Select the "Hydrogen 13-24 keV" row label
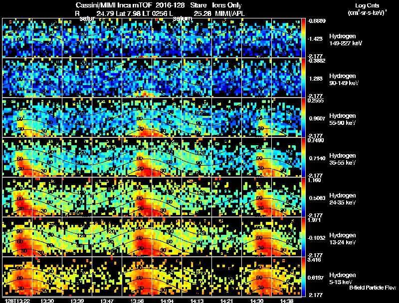Screen dimensions: 399x303 [343, 238]
